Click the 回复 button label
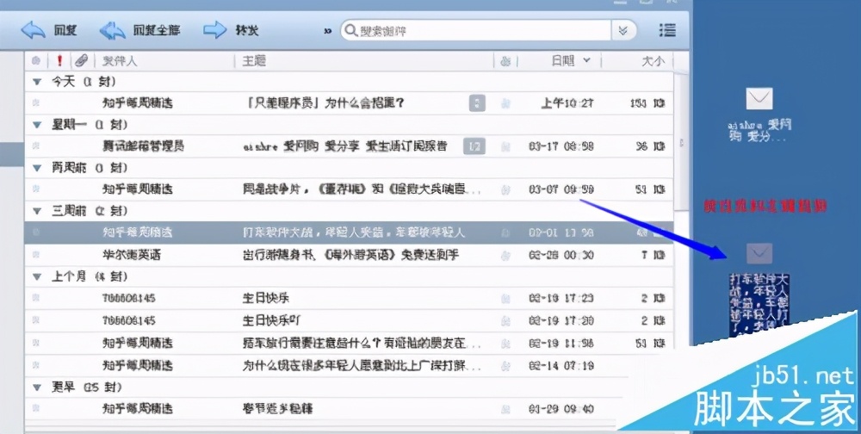861x434 pixels. click(x=65, y=30)
